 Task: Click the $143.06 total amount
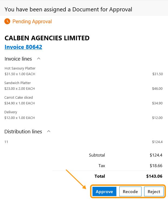(154, 176)
